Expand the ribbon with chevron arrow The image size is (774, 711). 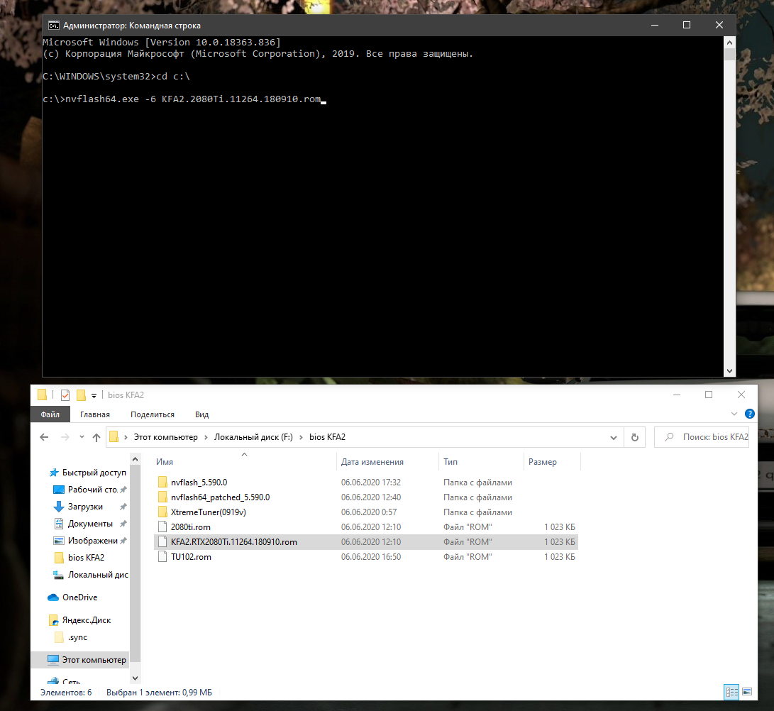click(734, 414)
